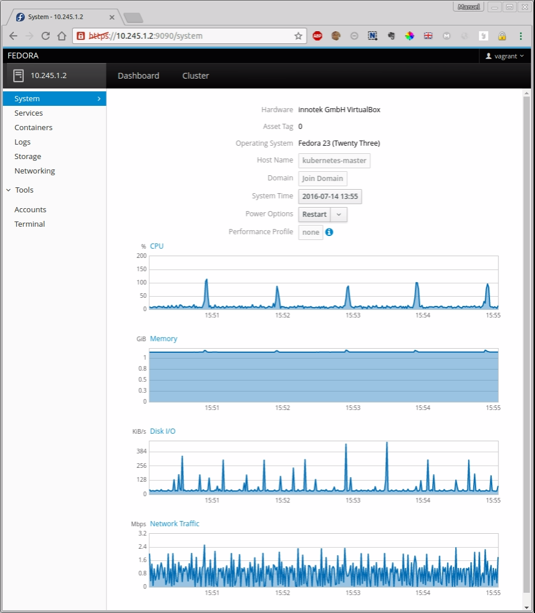The height and width of the screenshot is (613, 535).
Task: Bookmark this page with star icon
Action: (298, 36)
